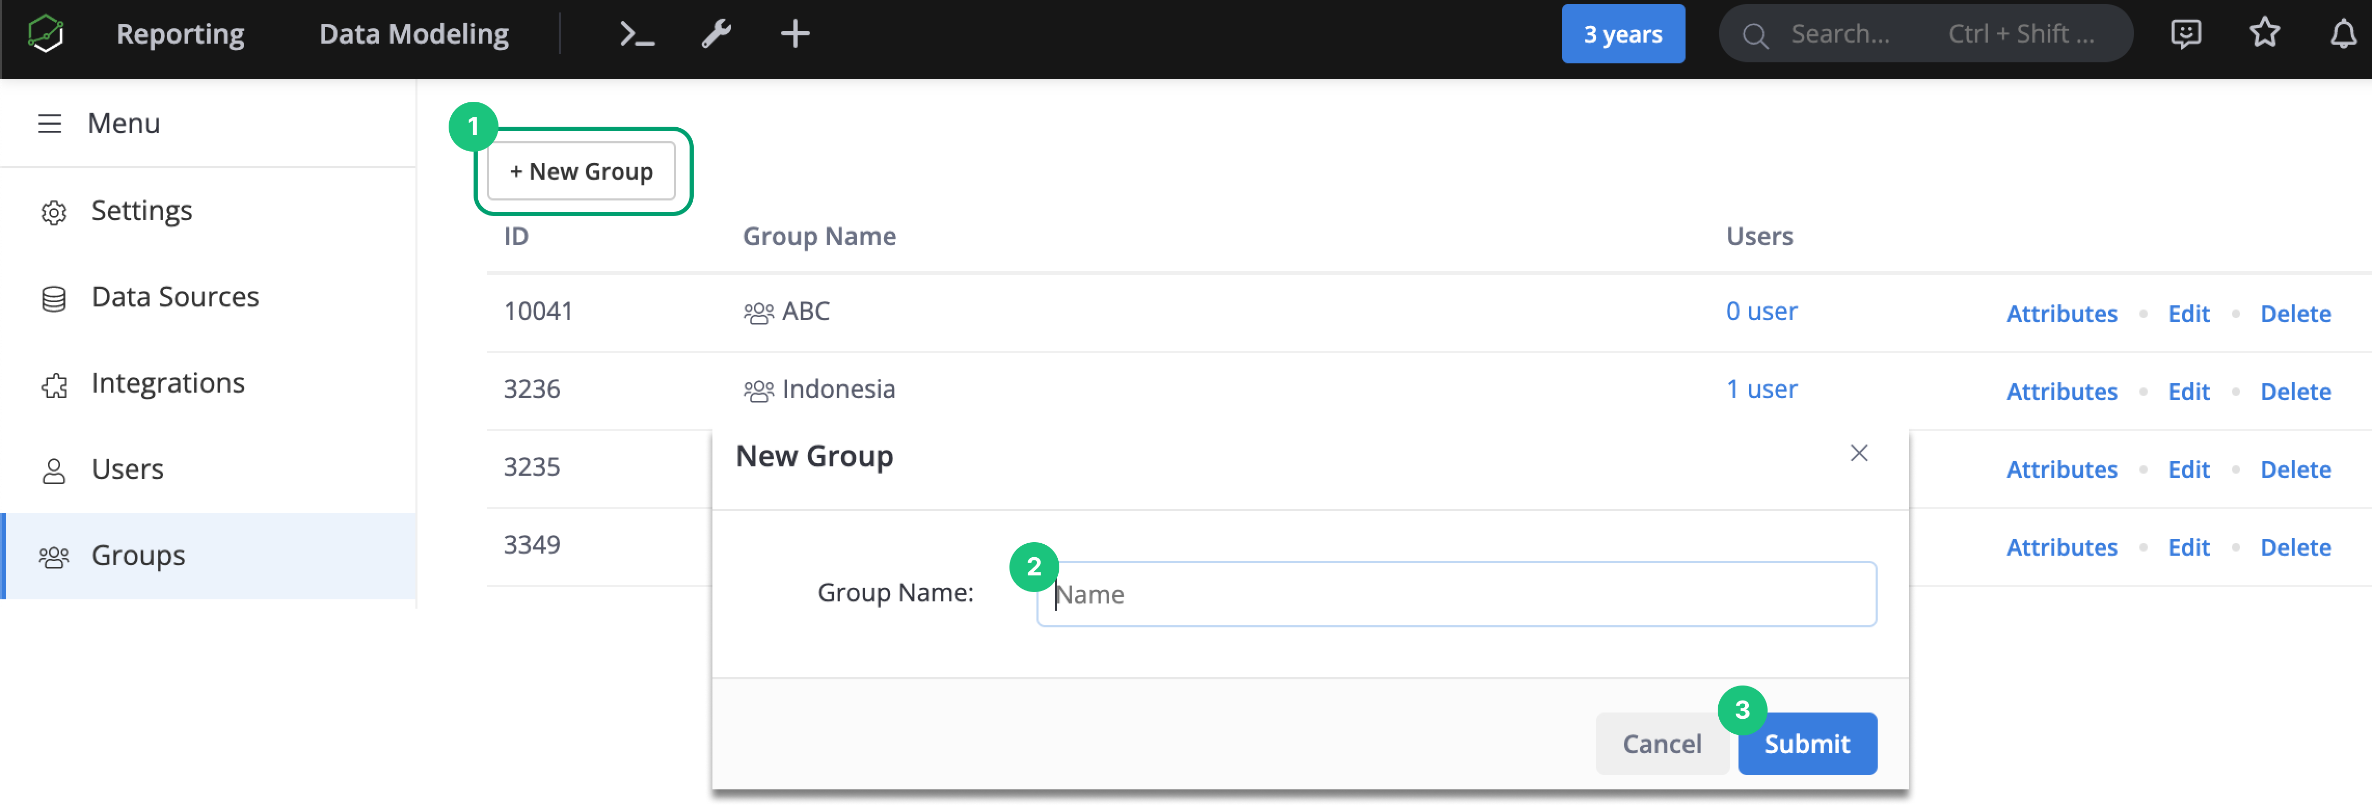Image resolution: width=2372 pixels, height=806 pixels.
Task: Delete group 3349
Action: coord(2295,548)
